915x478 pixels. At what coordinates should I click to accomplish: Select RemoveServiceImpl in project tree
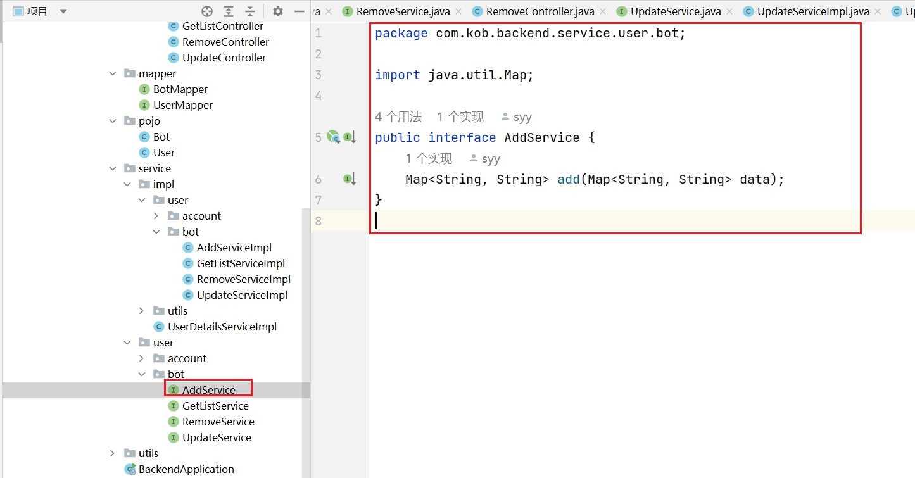(244, 279)
